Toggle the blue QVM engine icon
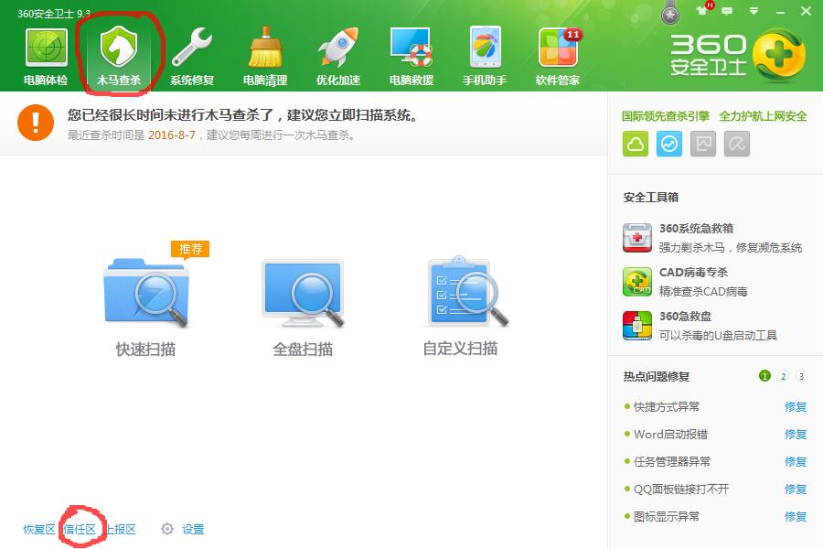 click(x=669, y=144)
